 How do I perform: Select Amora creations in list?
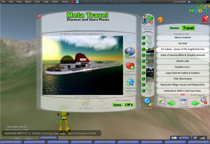tap(183, 37)
